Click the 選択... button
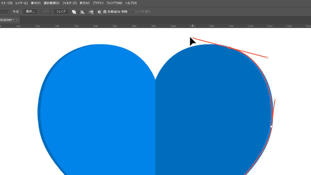 (30, 12)
